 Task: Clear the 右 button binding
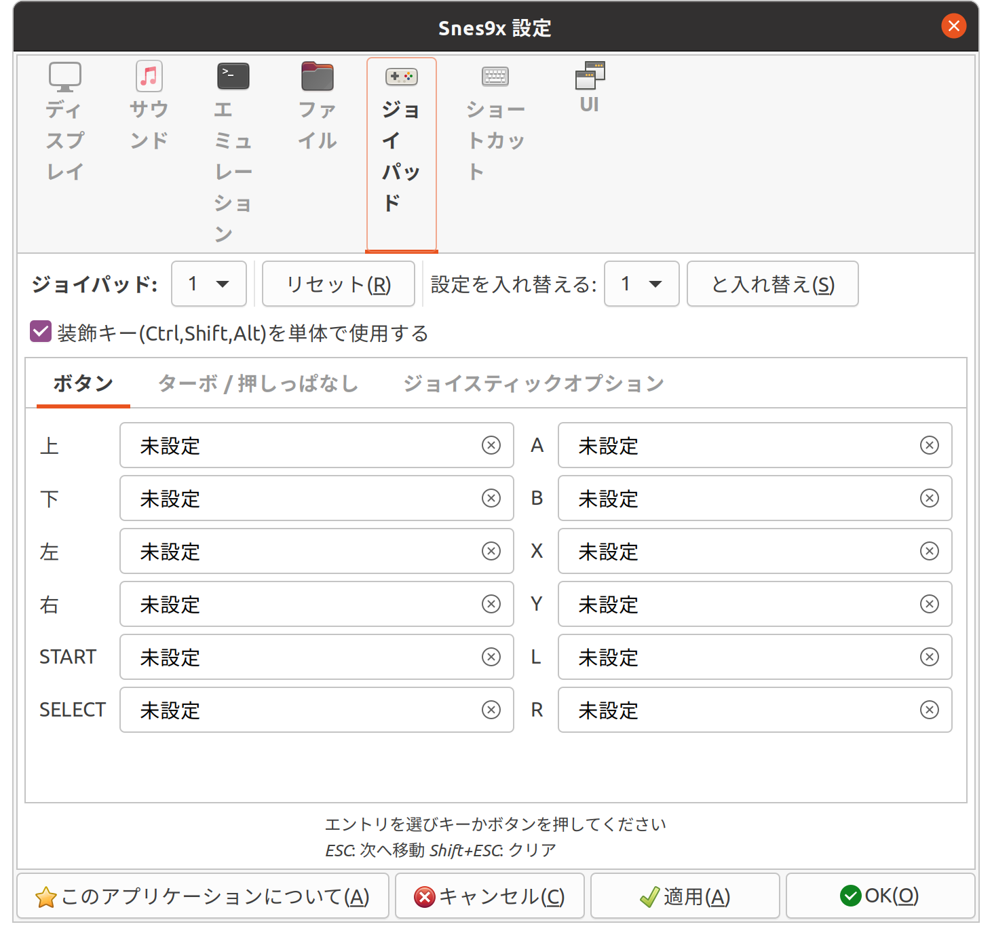pyautogui.click(x=491, y=604)
